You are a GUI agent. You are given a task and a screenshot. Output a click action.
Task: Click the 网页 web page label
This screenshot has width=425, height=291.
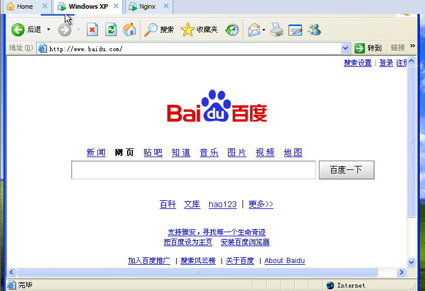pyautogui.click(x=124, y=152)
